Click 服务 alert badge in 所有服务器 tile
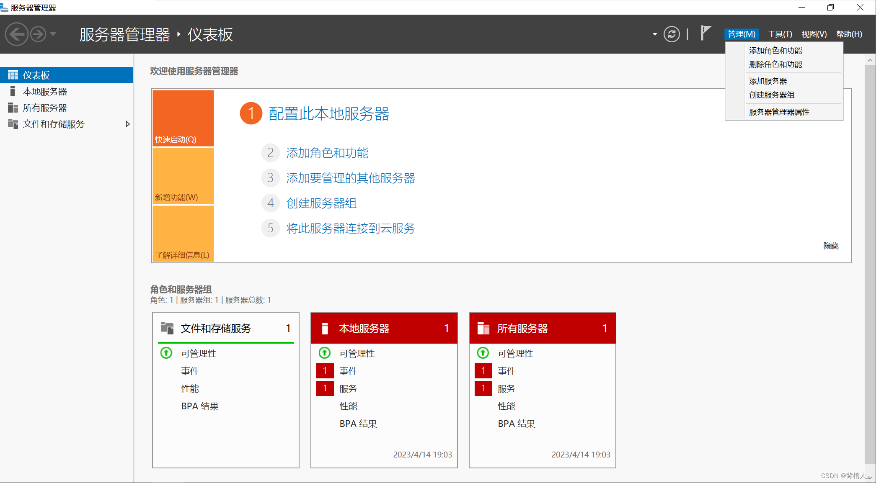 [x=483, y=388]
